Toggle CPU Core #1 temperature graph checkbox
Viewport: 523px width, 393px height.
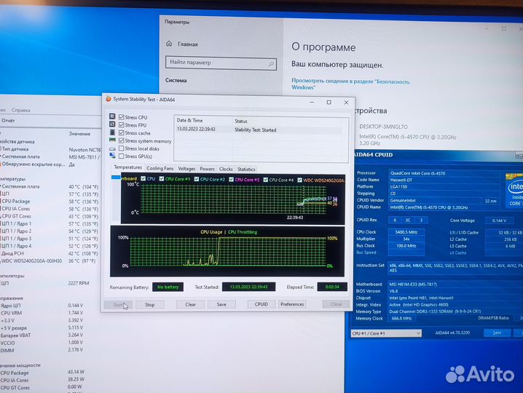(x=162, y=179)
